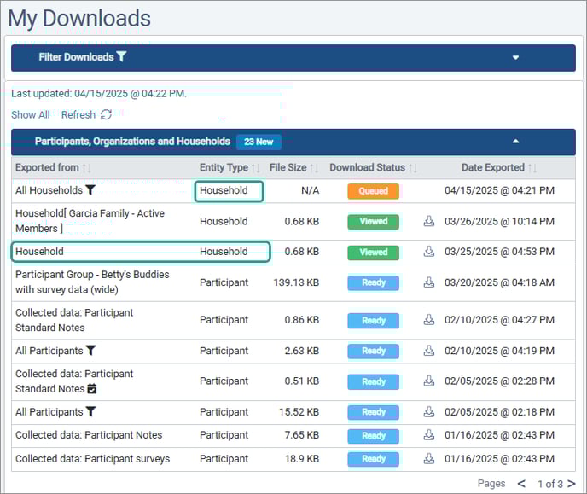The height and width of the screenshot is (494, 587).
Task: Go to the next page arrow
Action: [572, 484]
